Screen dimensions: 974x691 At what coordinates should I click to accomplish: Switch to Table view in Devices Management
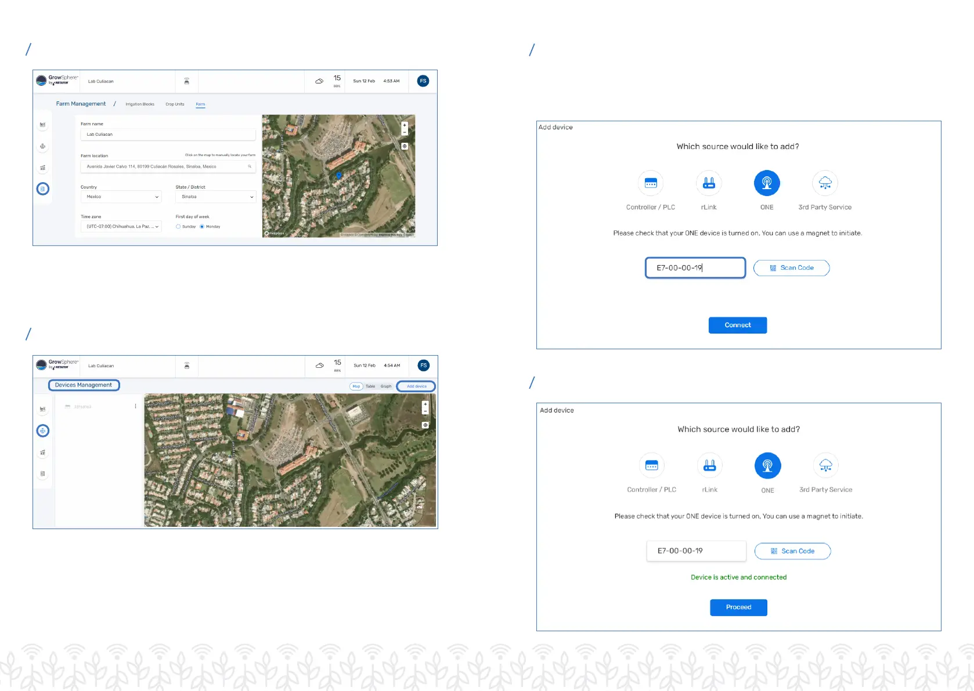pyautogui.click(x=370, y=386)
